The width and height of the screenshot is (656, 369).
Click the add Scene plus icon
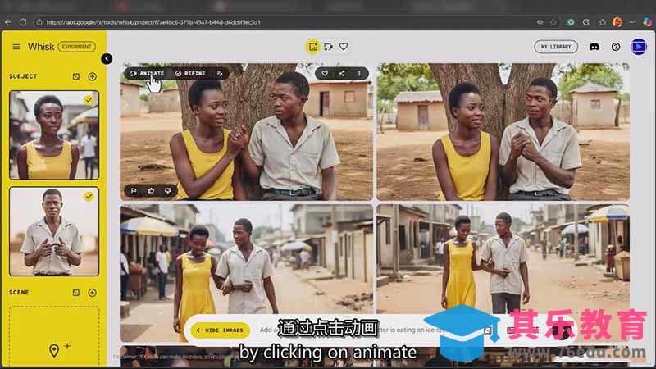click(x=92, y=292)
